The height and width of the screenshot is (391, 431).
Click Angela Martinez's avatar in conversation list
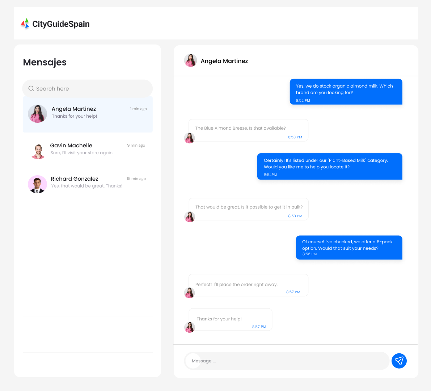coord(38,114)
